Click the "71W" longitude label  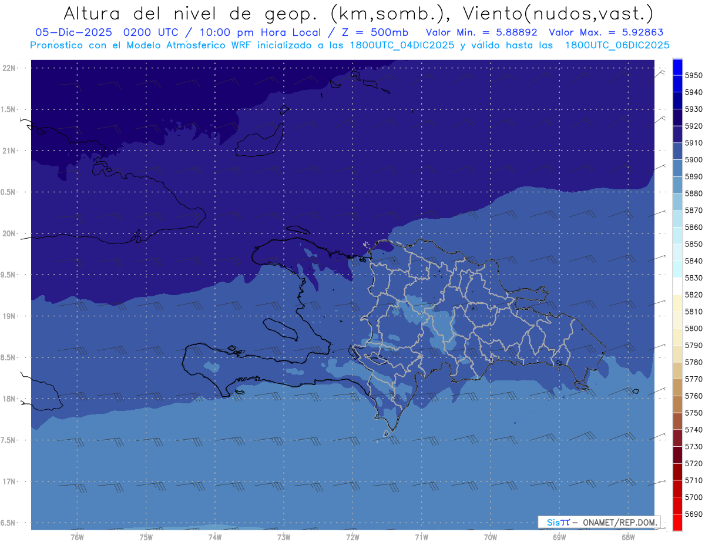421,537
